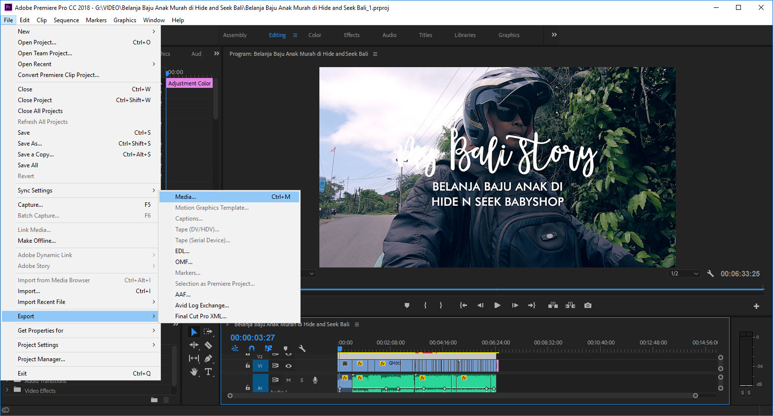Click Save As... in File menu
The height and width of the screenshot is (416, 773).
pyautogui.click(x=30, y=144)
